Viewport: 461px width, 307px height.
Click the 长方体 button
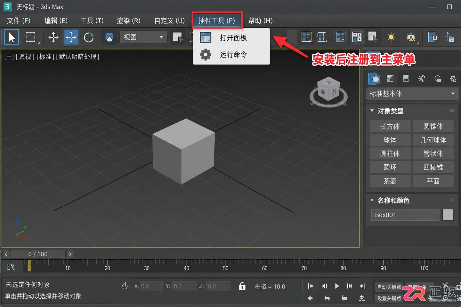(x=390, y=127)
